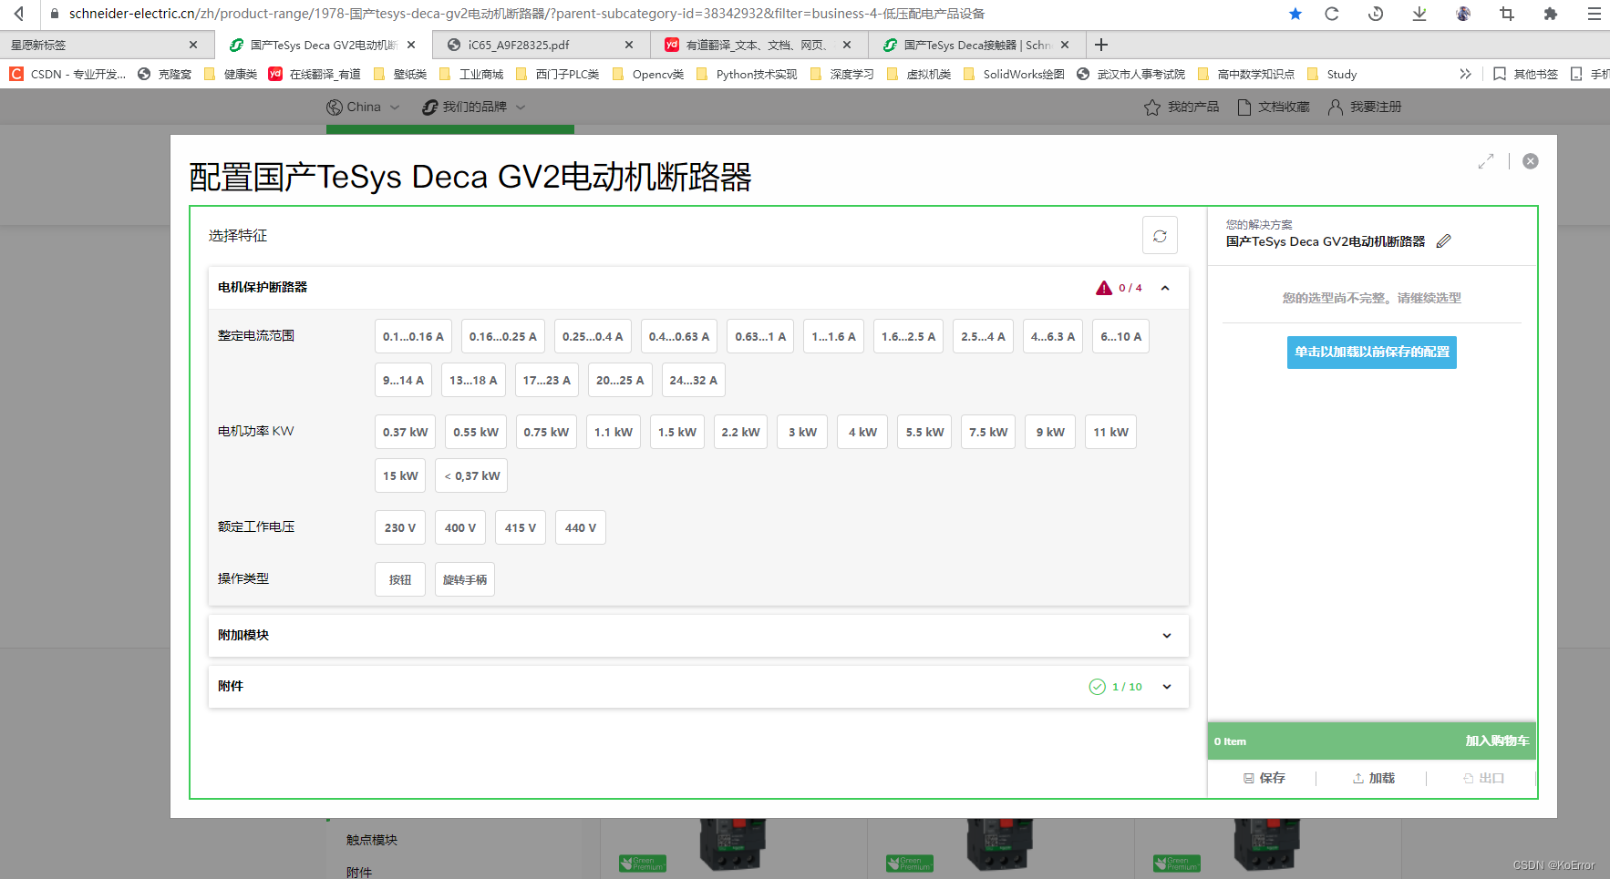
Task: Click 单击以加载以前保存的配置 button
Action: (x=1372, y=353)
